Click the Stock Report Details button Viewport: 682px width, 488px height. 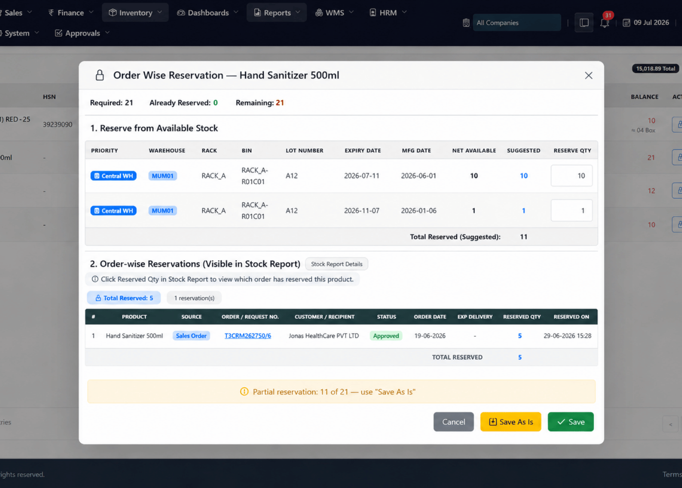click(337, 264)
